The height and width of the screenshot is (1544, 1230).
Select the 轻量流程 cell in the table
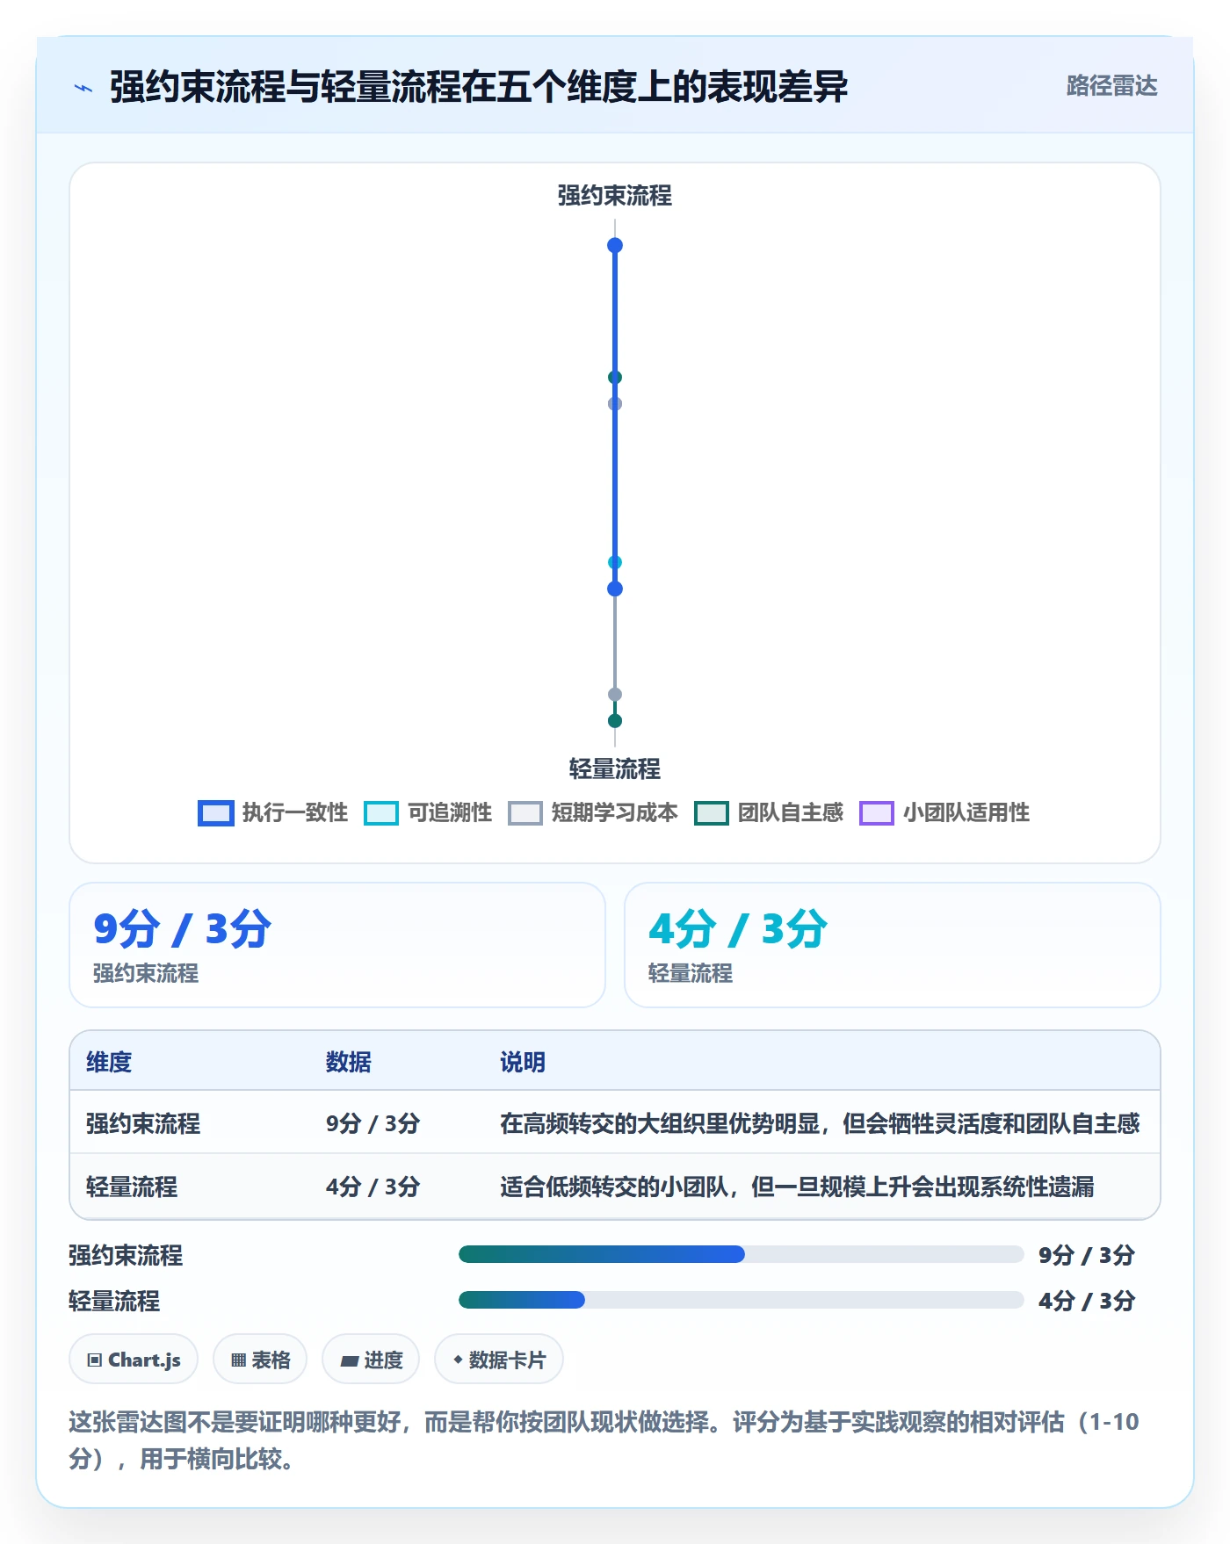tap(132, 1187)
